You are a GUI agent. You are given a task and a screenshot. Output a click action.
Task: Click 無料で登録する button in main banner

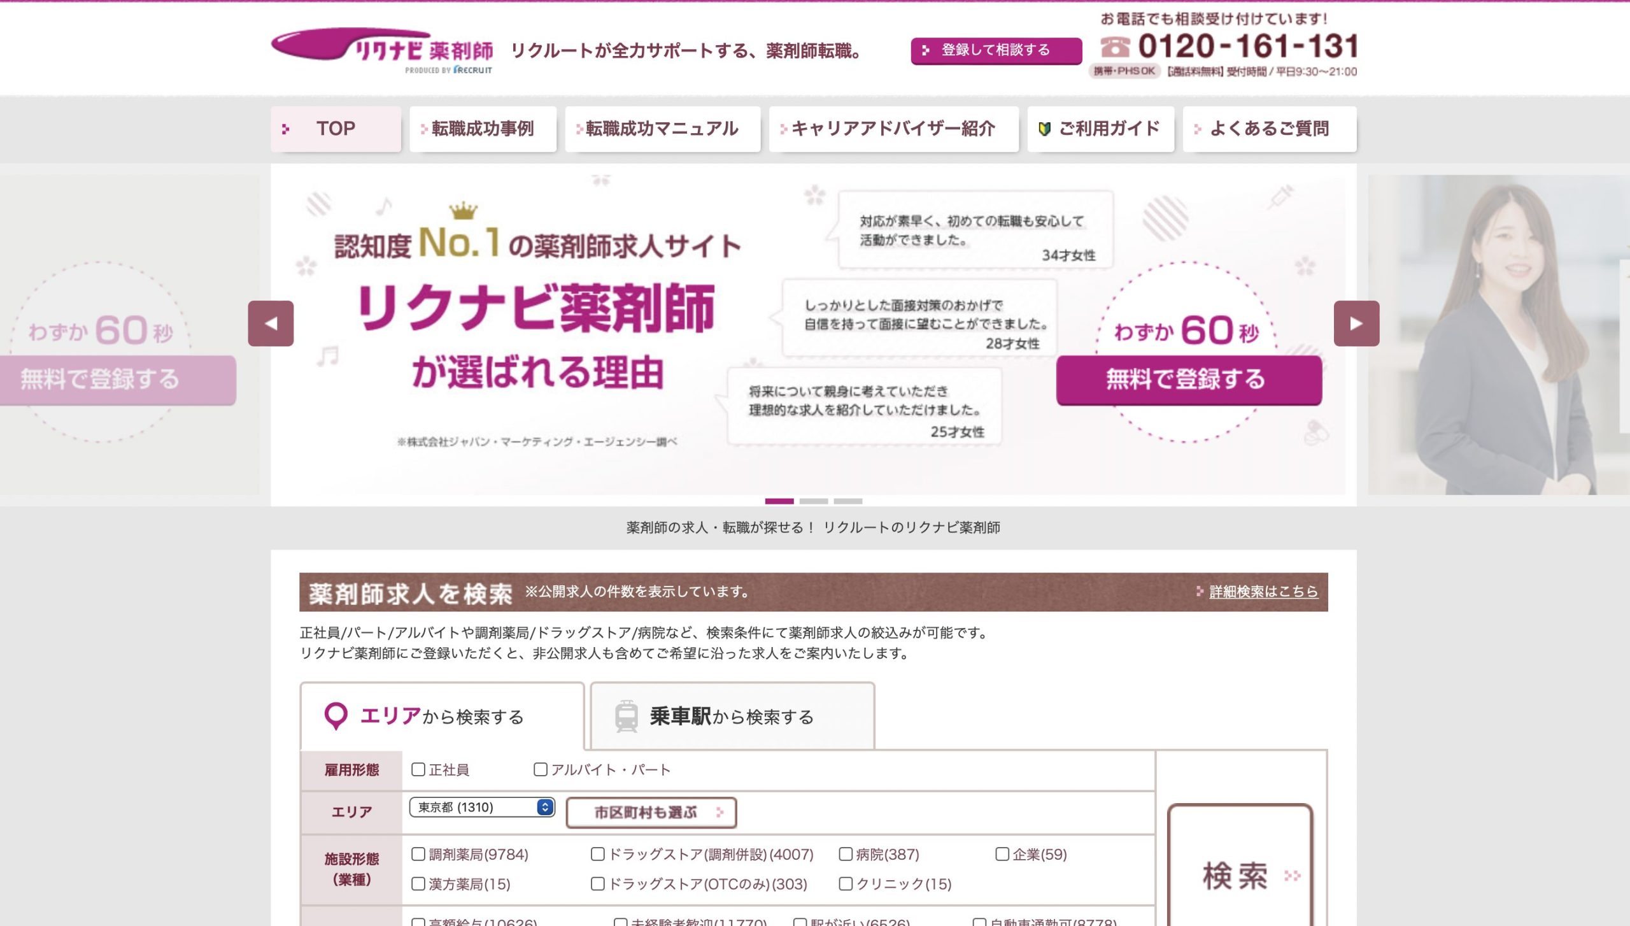[1189, 380]
